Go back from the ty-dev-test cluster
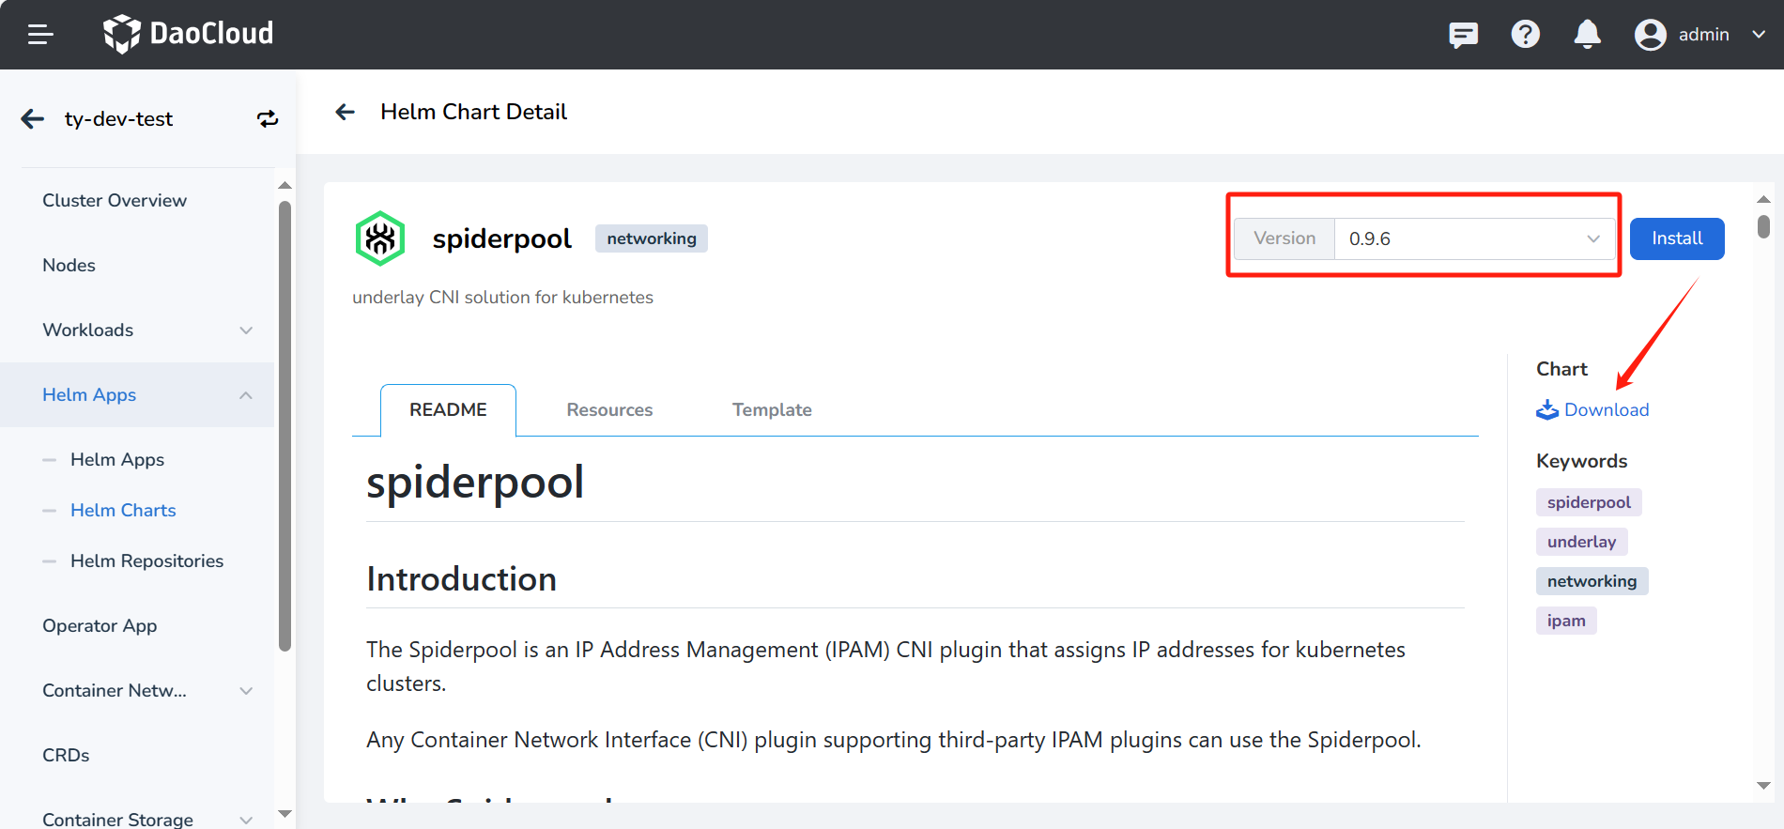 [x=33, y=119]
